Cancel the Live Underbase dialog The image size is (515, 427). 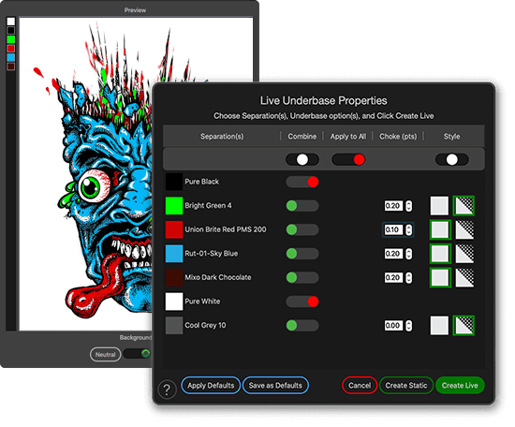360,385
